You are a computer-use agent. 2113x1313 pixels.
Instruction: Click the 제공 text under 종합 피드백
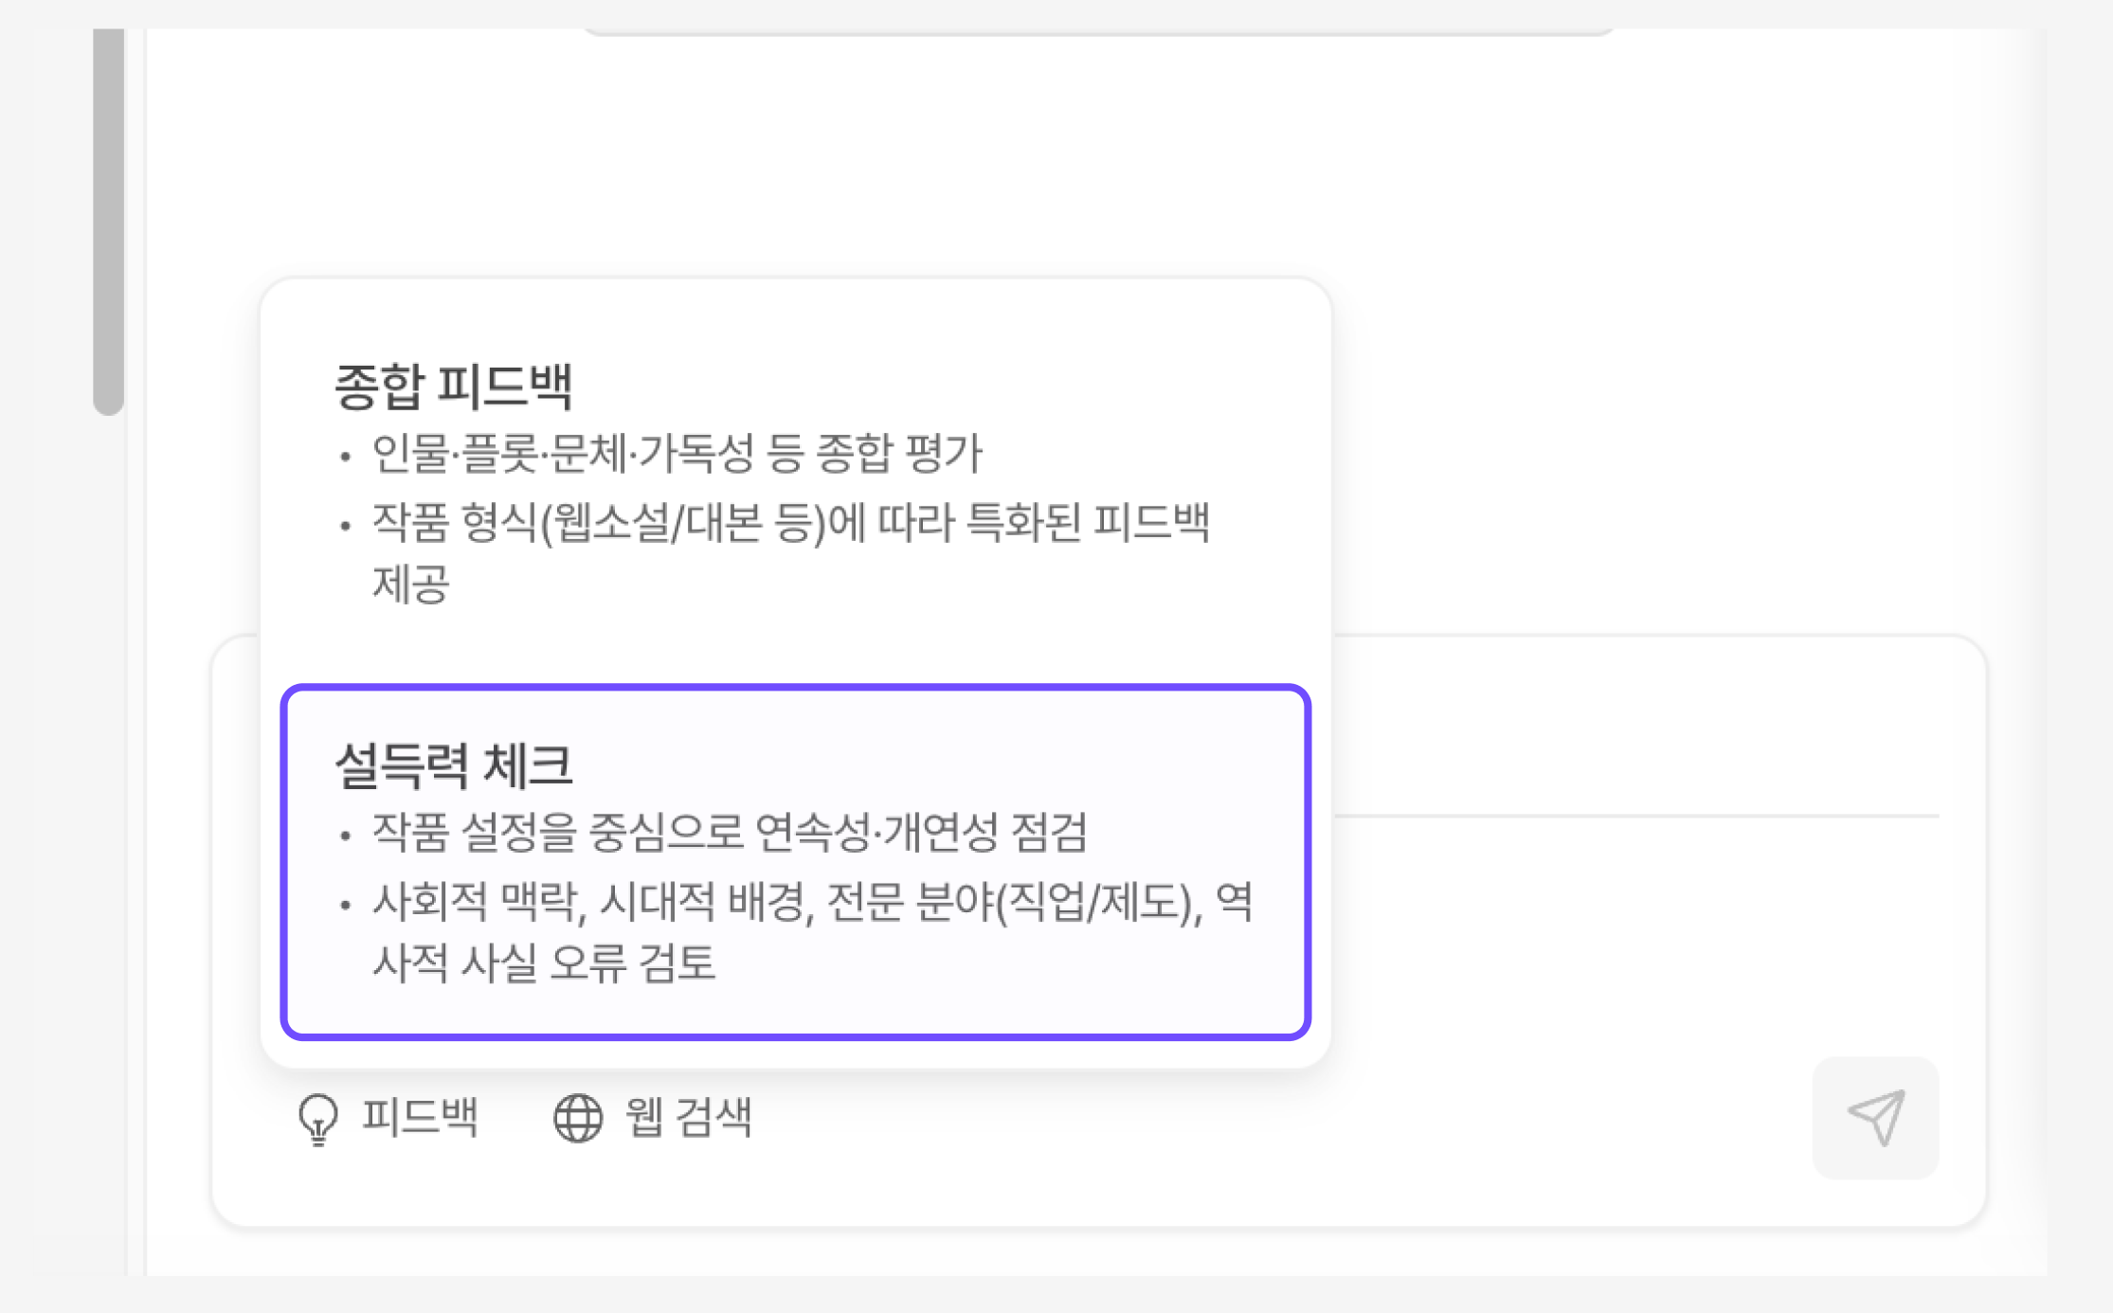(411, 585)
